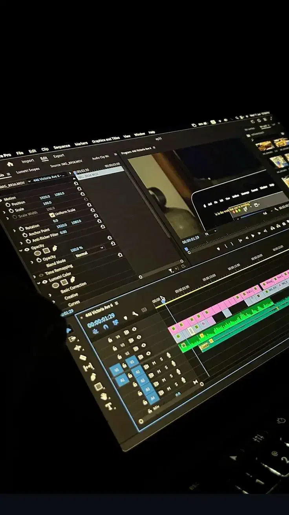Click the Home icon in workspace bar
Image resolution: width=289 pixels, height=515 pixels.
[10, 164]
